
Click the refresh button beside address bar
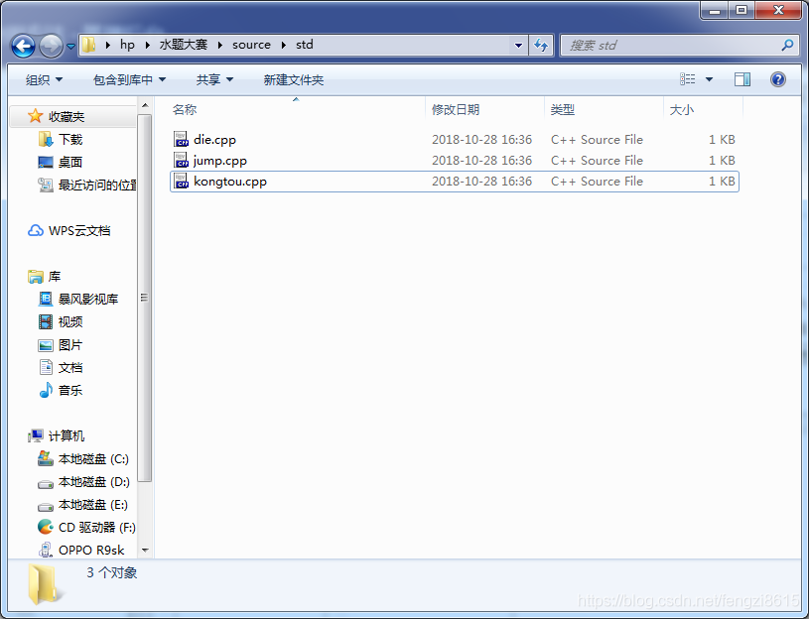[541, 46]
